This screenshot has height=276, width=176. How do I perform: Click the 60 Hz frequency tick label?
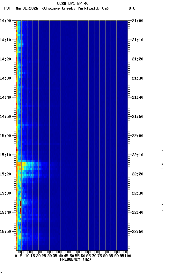[x=83, y=256]
